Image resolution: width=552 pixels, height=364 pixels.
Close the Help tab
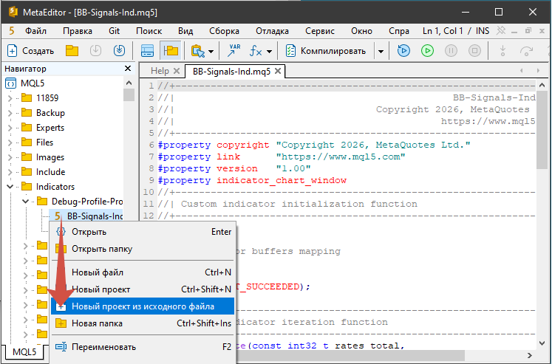point(177,71)
